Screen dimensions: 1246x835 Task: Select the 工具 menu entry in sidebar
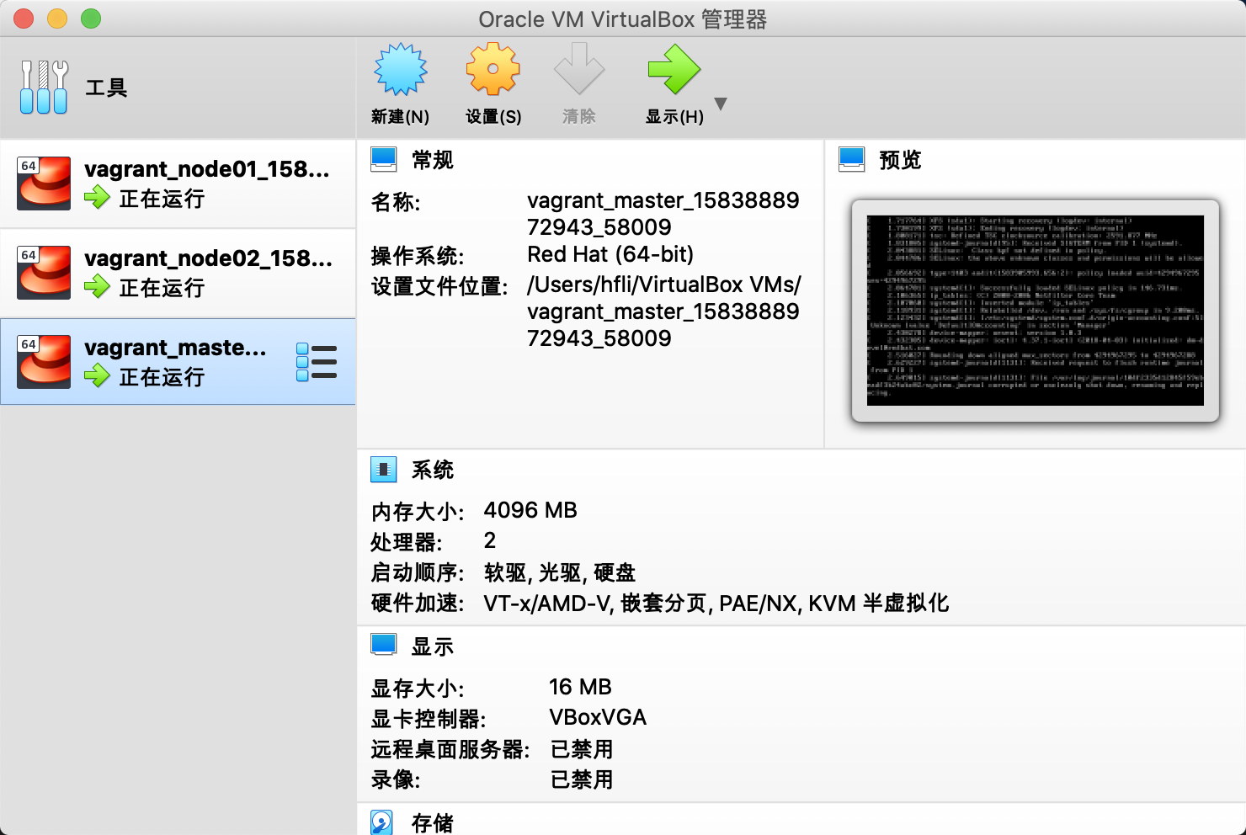105,88
